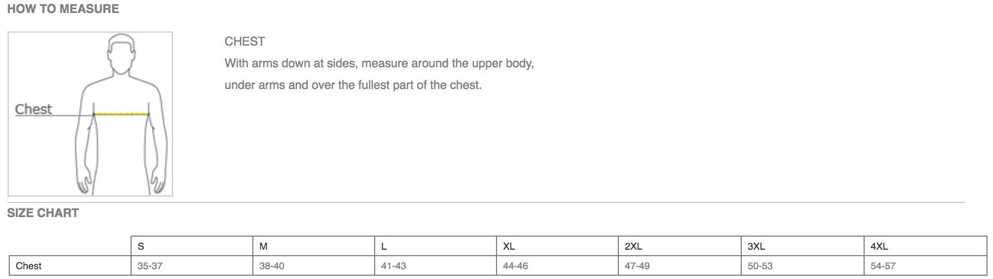The image size is (993, 279).
Task: Click the 2XL size column header
Action: (x=680, y=246)
